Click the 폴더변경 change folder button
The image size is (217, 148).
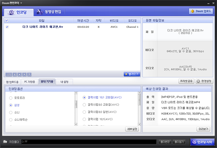pos(165,142)
